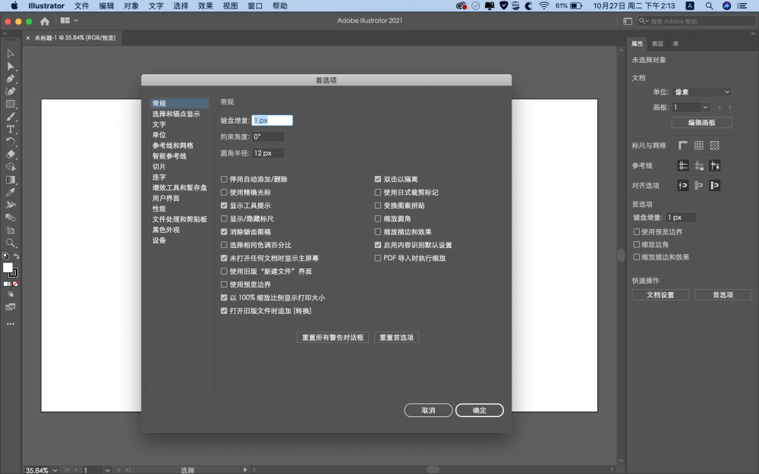The image size is (759, 474).
Task: Toggle show guides icon
Action: click(x=683, y=166)
